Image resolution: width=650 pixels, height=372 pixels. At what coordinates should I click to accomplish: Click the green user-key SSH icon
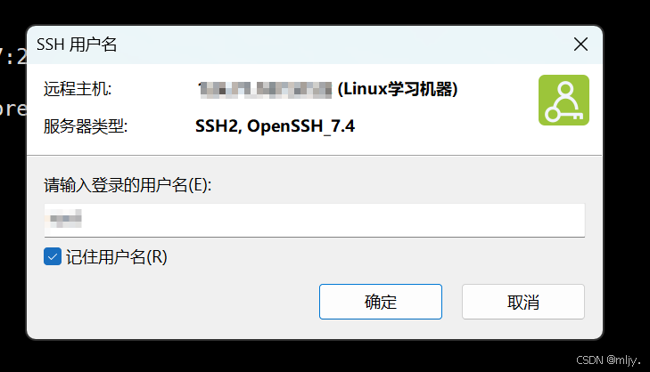tap(564, 100)
